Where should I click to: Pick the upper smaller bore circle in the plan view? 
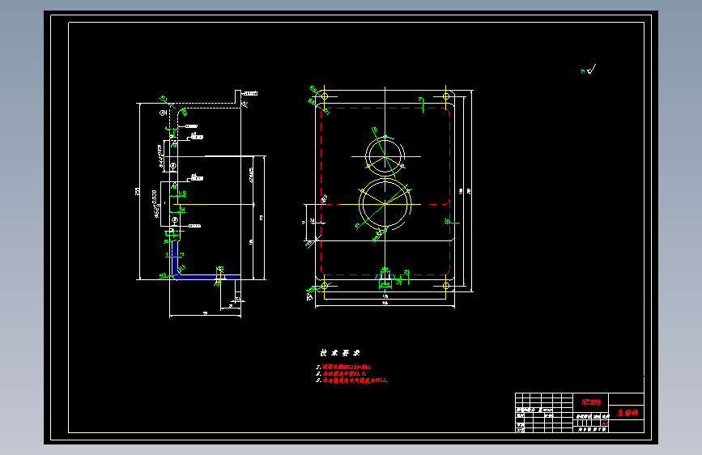coord(385,155)
